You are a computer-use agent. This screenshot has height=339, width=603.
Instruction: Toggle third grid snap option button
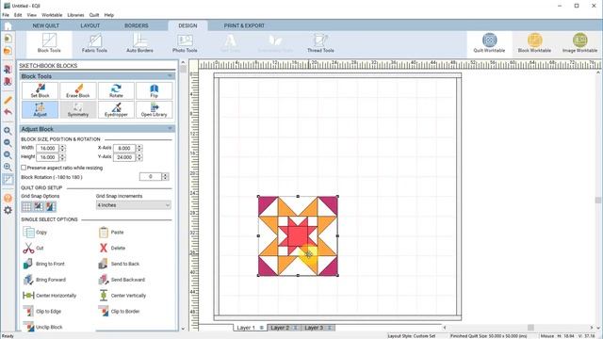coord(51,207)
